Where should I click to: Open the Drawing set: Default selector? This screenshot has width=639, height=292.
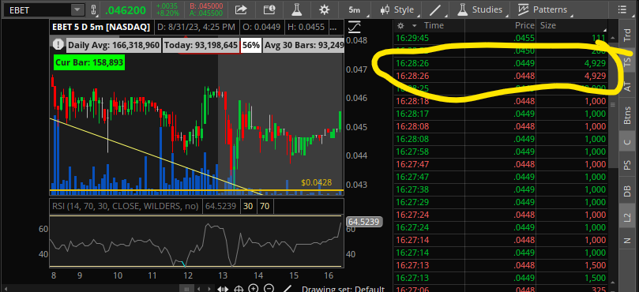click(343, 289)
